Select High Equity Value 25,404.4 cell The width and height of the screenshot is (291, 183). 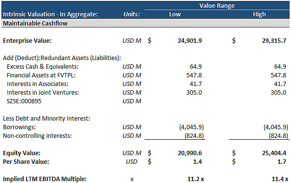pos(274,153)
